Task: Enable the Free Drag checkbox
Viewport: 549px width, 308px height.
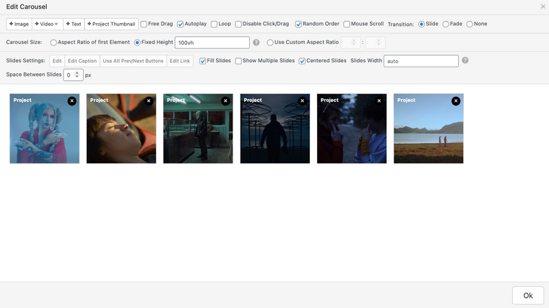Action: (x=144, y=24)
